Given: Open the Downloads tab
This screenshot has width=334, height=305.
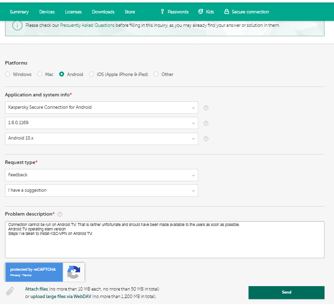Looking at the screenshot, I should [103, 12].
